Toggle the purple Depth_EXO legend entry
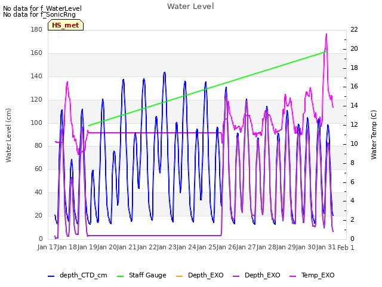This screenshot has height=287, width=382. [x=256, y=275]
